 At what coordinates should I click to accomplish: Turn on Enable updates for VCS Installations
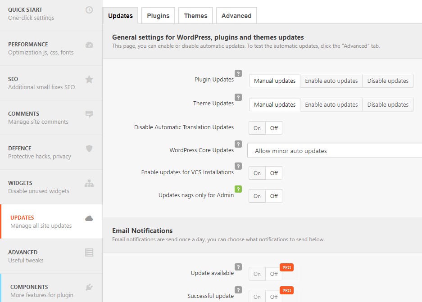pyautogui.click(x=257, y=173)
